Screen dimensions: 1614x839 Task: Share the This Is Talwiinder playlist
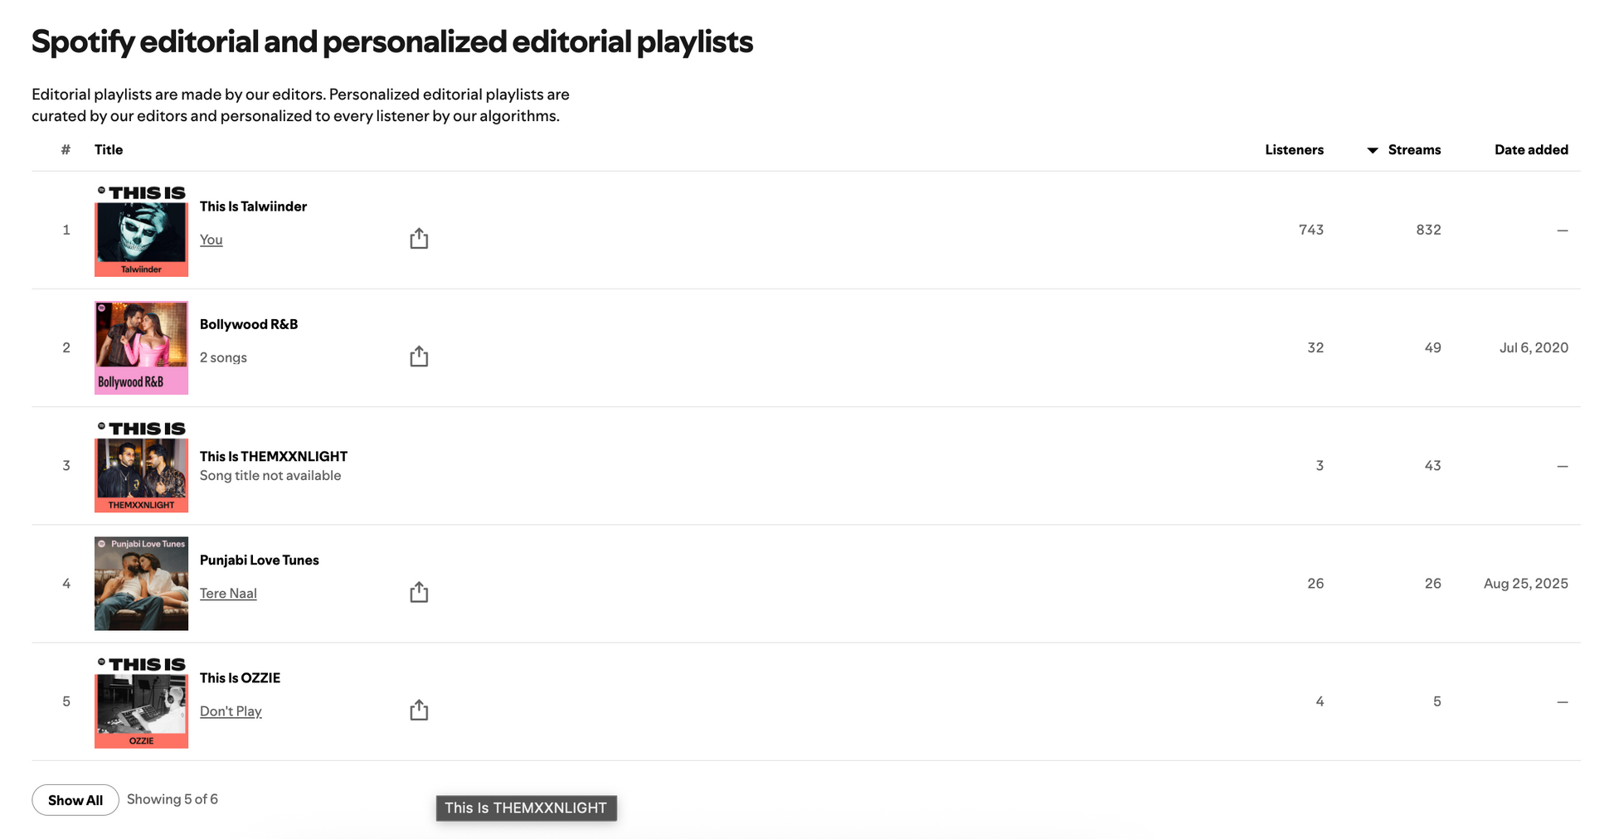tap(419, 239)
